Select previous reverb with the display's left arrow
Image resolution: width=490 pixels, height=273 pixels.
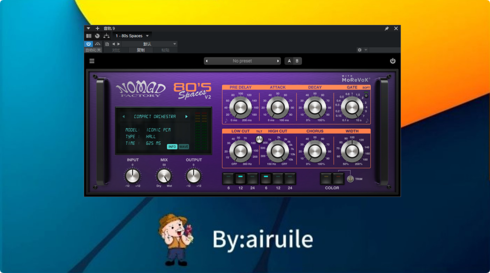(x=124, y=117)
